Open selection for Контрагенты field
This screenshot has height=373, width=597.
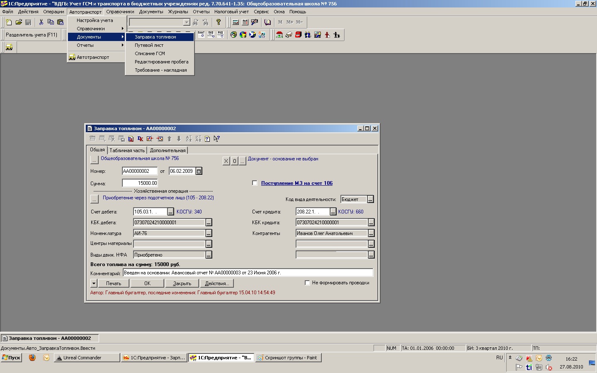point(371,233)
